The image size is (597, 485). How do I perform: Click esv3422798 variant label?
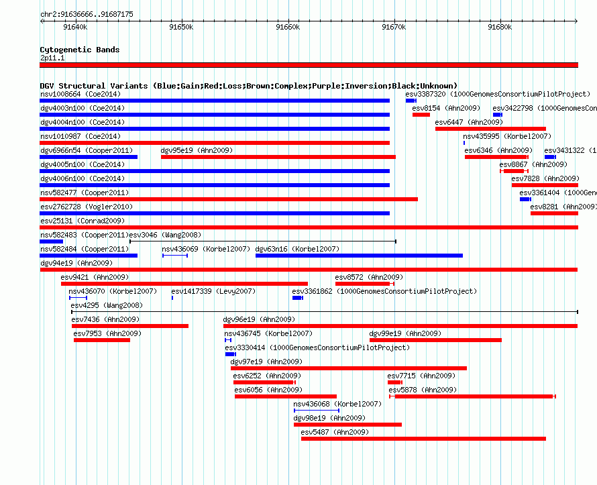pos(545,108)
